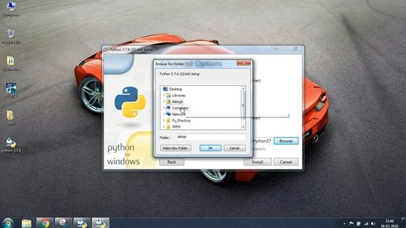Select Desktop in the folder tree
The width and height of the screenshot is (406, 228).
point(175,89)
